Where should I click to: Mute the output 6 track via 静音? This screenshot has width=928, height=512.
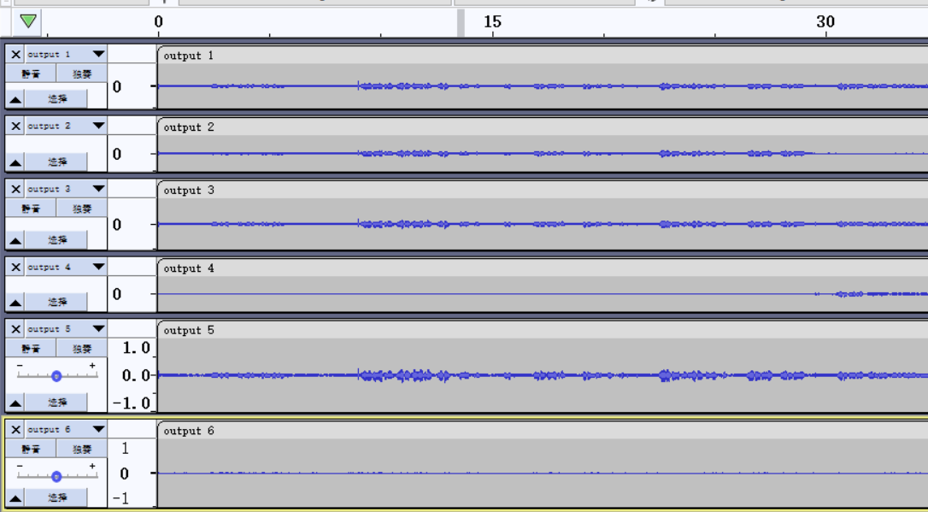[31, 450]
